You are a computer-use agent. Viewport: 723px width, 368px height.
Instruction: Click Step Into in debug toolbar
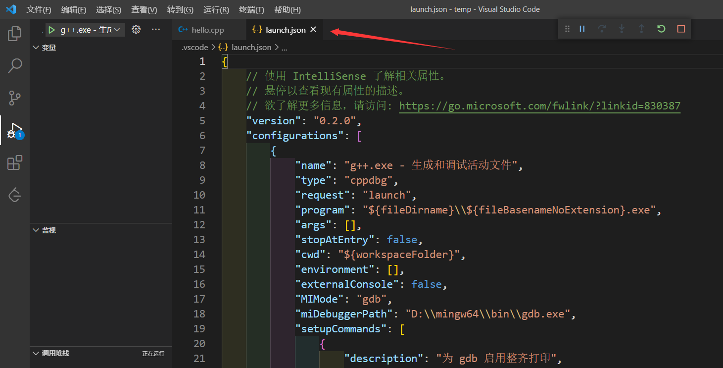622,29
